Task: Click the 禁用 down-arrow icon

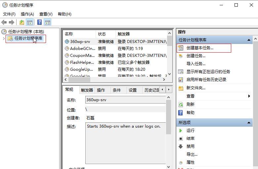Action: pyautogui.click(x=181, y=147)
